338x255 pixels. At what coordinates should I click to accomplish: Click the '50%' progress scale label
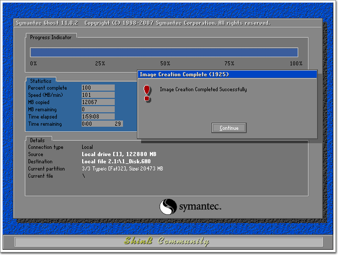(165, 63)
